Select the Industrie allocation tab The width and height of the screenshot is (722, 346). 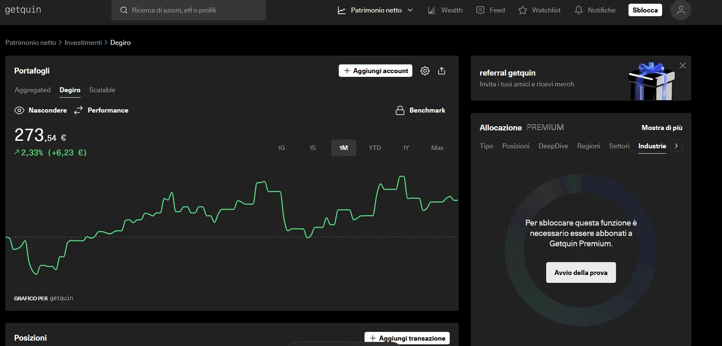click(x=652, y=146)
